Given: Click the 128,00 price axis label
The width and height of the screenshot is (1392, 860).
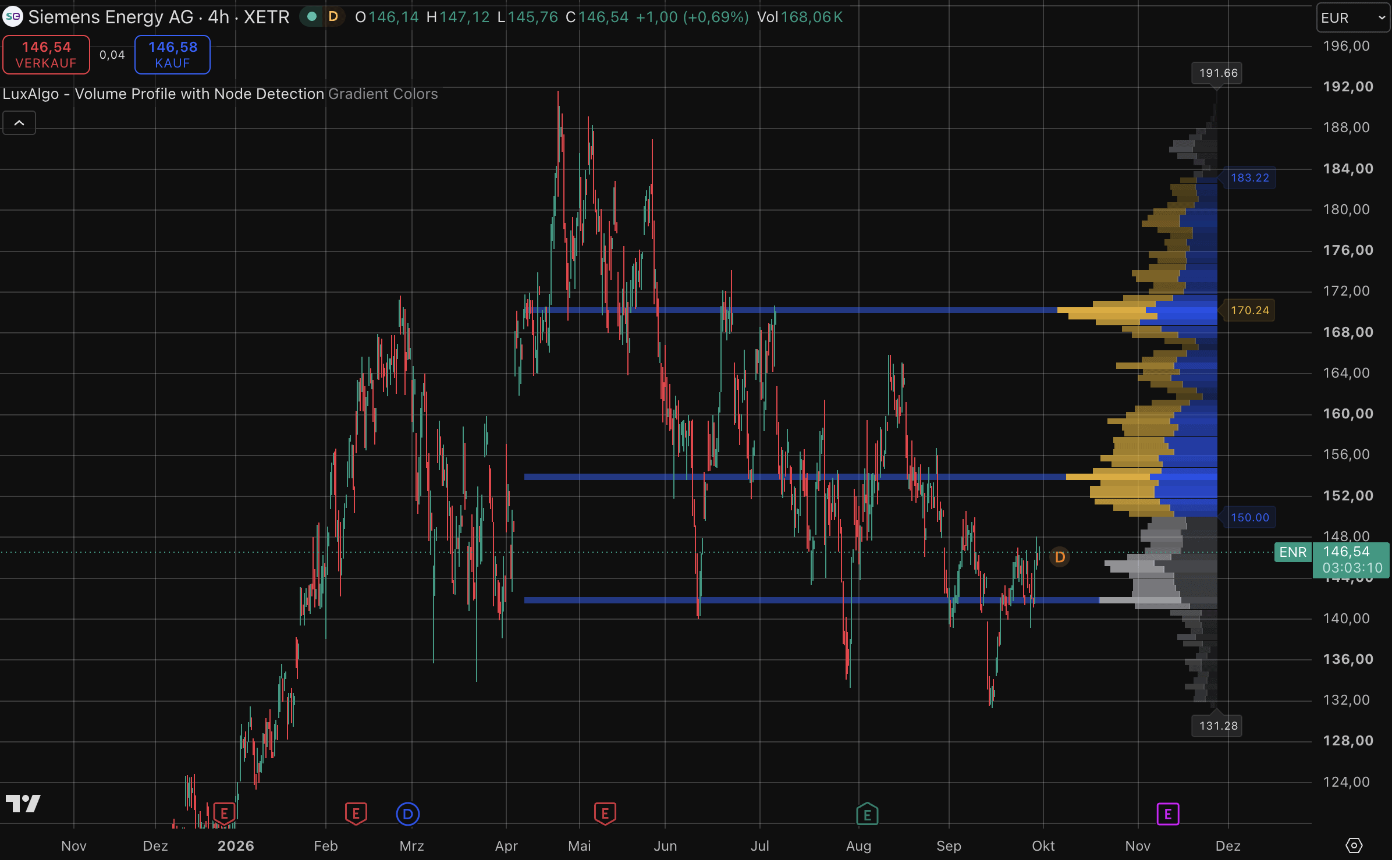Looking at the screenshot, I should tap(1348, 740).
